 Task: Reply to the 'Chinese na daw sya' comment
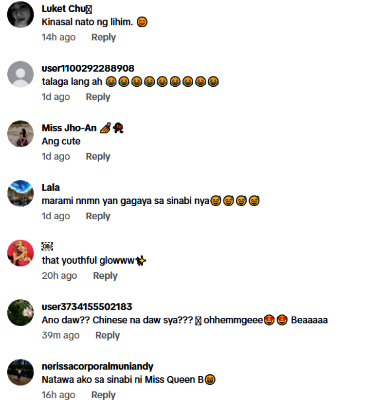108,335
